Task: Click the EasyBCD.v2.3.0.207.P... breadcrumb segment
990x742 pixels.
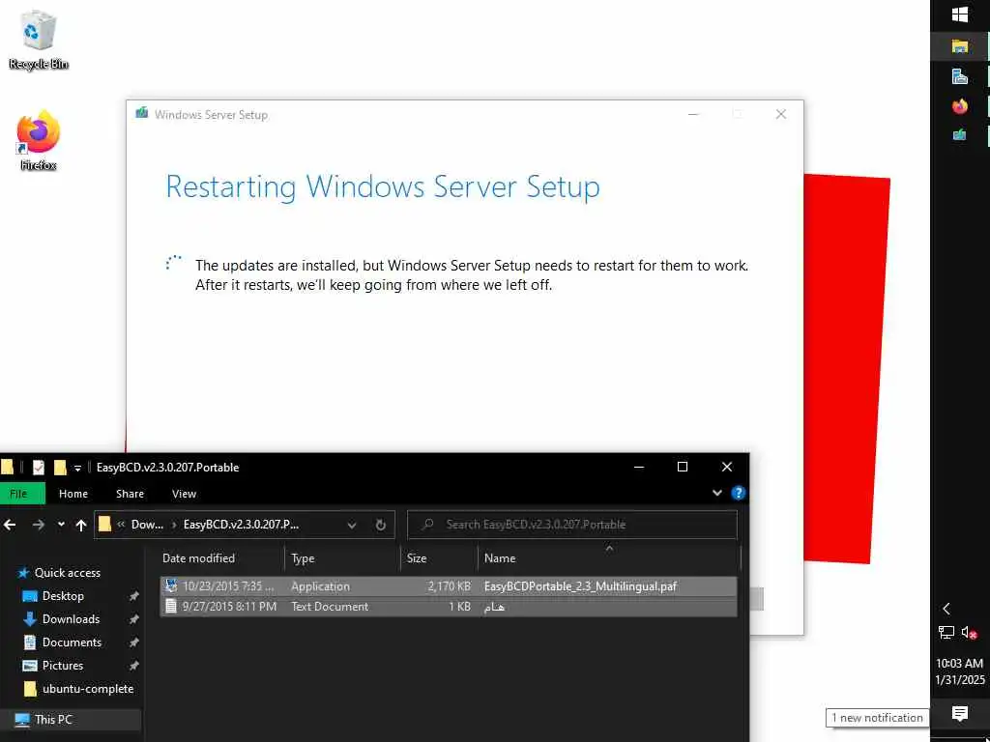Action: [241, 525]
